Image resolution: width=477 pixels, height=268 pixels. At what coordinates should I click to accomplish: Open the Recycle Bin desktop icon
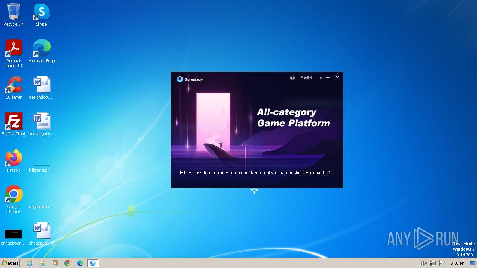tap(13, 15)
